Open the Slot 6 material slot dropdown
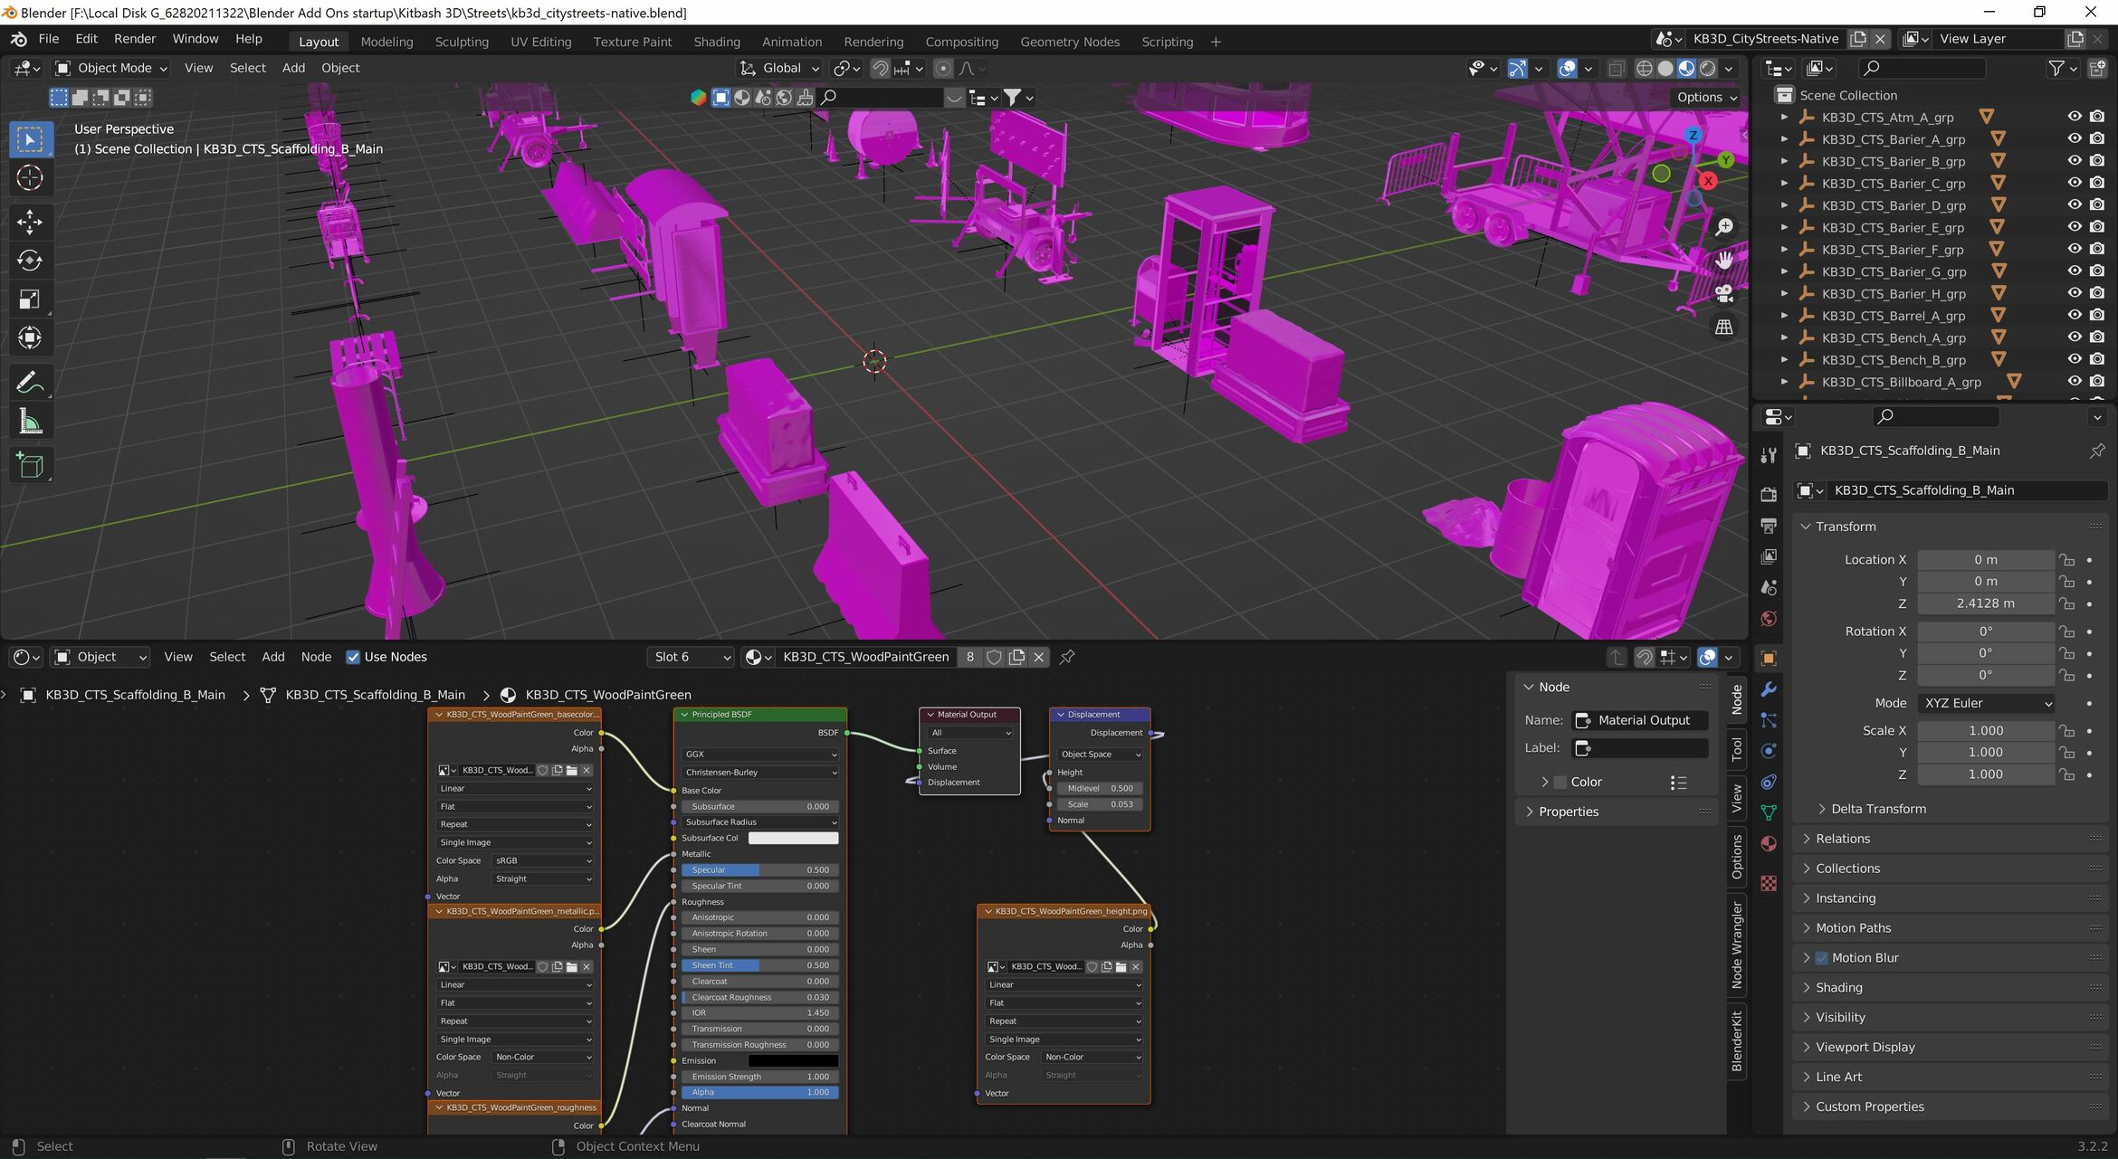Viewport: 2118px width, 1159px height. coord(691,657)
